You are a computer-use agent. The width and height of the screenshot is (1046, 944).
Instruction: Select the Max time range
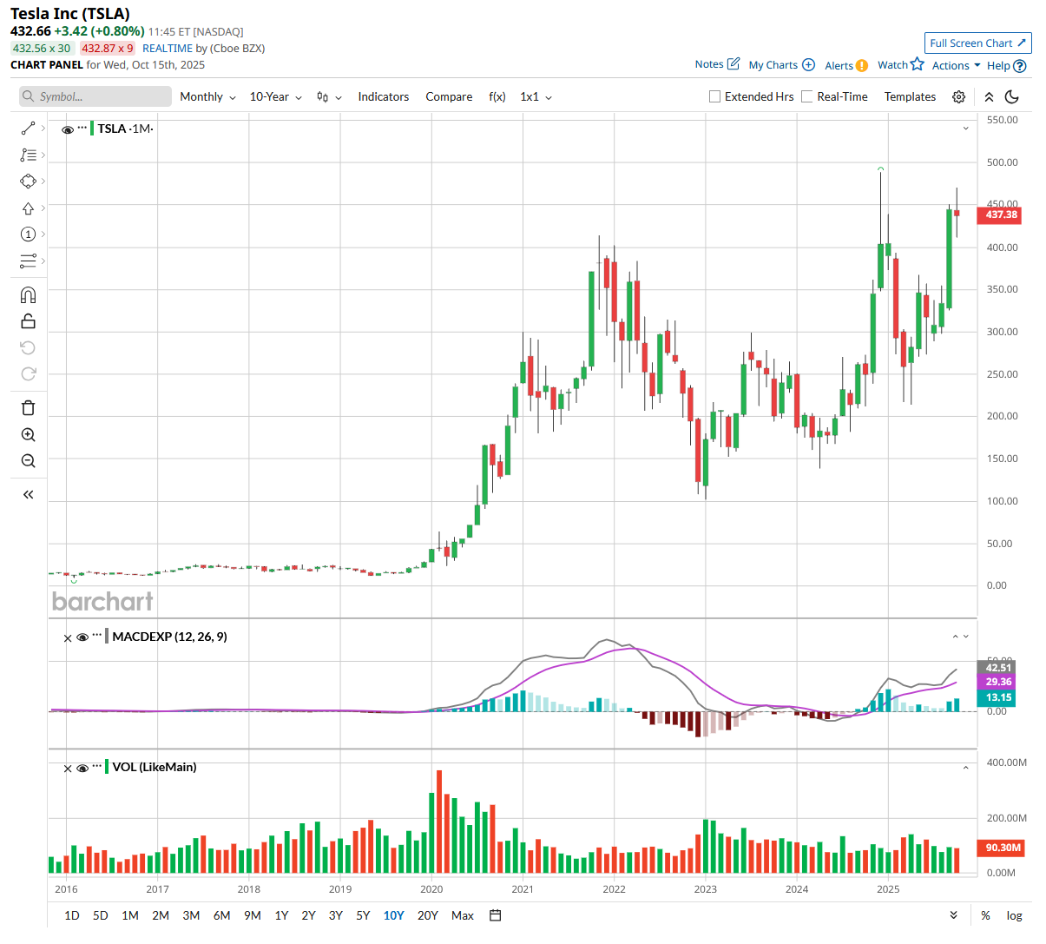click(x=463, y=915)
